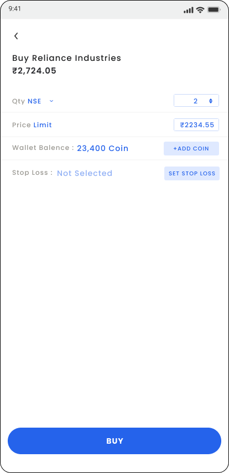The width and height of the screenshot is (229, 473).
Task: Tap the blue BUY button
Action: point(114,441)
